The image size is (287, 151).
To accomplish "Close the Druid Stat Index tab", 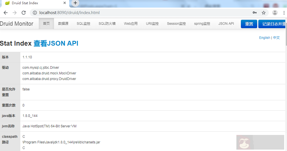I will tap(65, 3).
